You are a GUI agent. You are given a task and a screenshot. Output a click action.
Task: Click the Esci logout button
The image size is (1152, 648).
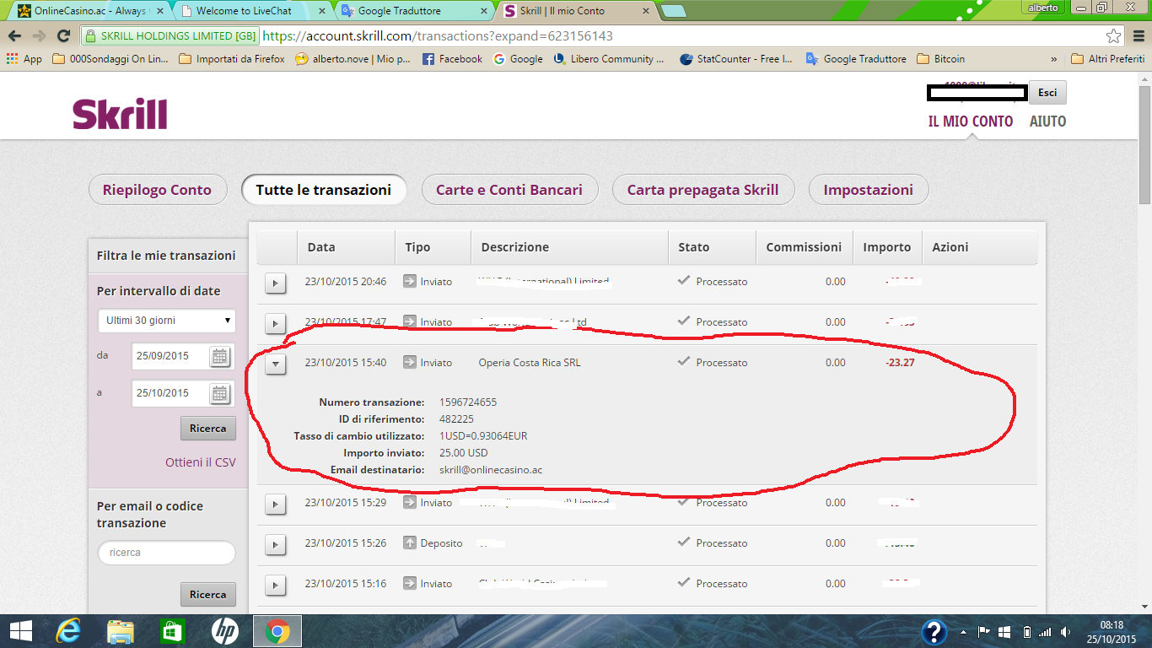(x=1047, y=93)
